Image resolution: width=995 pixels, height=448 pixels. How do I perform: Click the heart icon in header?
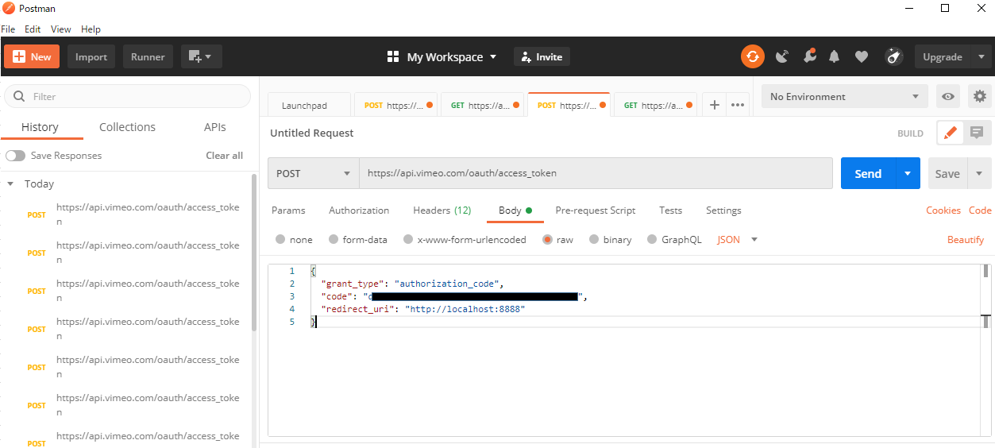tap(862, 56)
